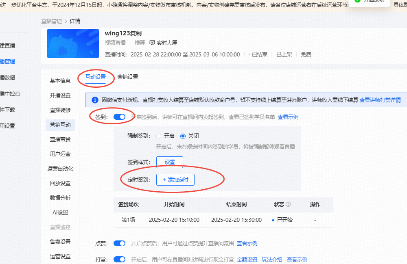Click start time 2025-02-20 15:10:00

(x=174, y=220)
